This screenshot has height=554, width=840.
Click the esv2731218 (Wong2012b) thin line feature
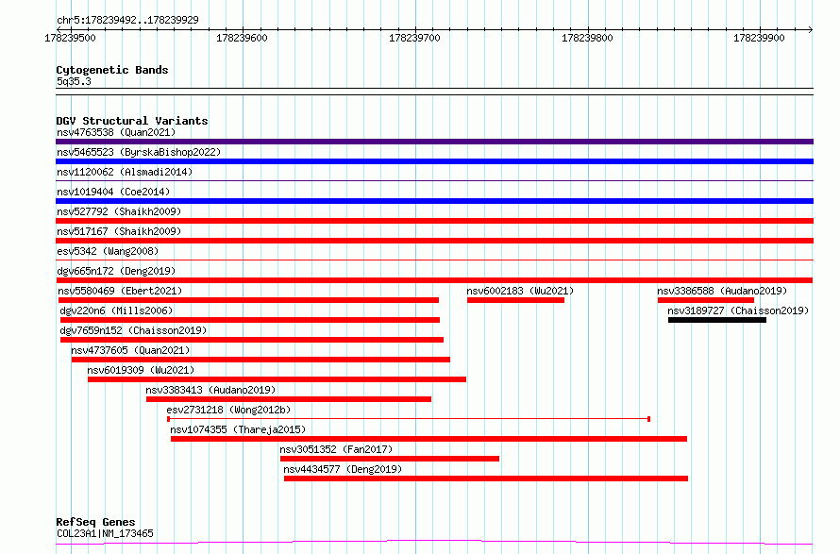[x=409, y=419]
